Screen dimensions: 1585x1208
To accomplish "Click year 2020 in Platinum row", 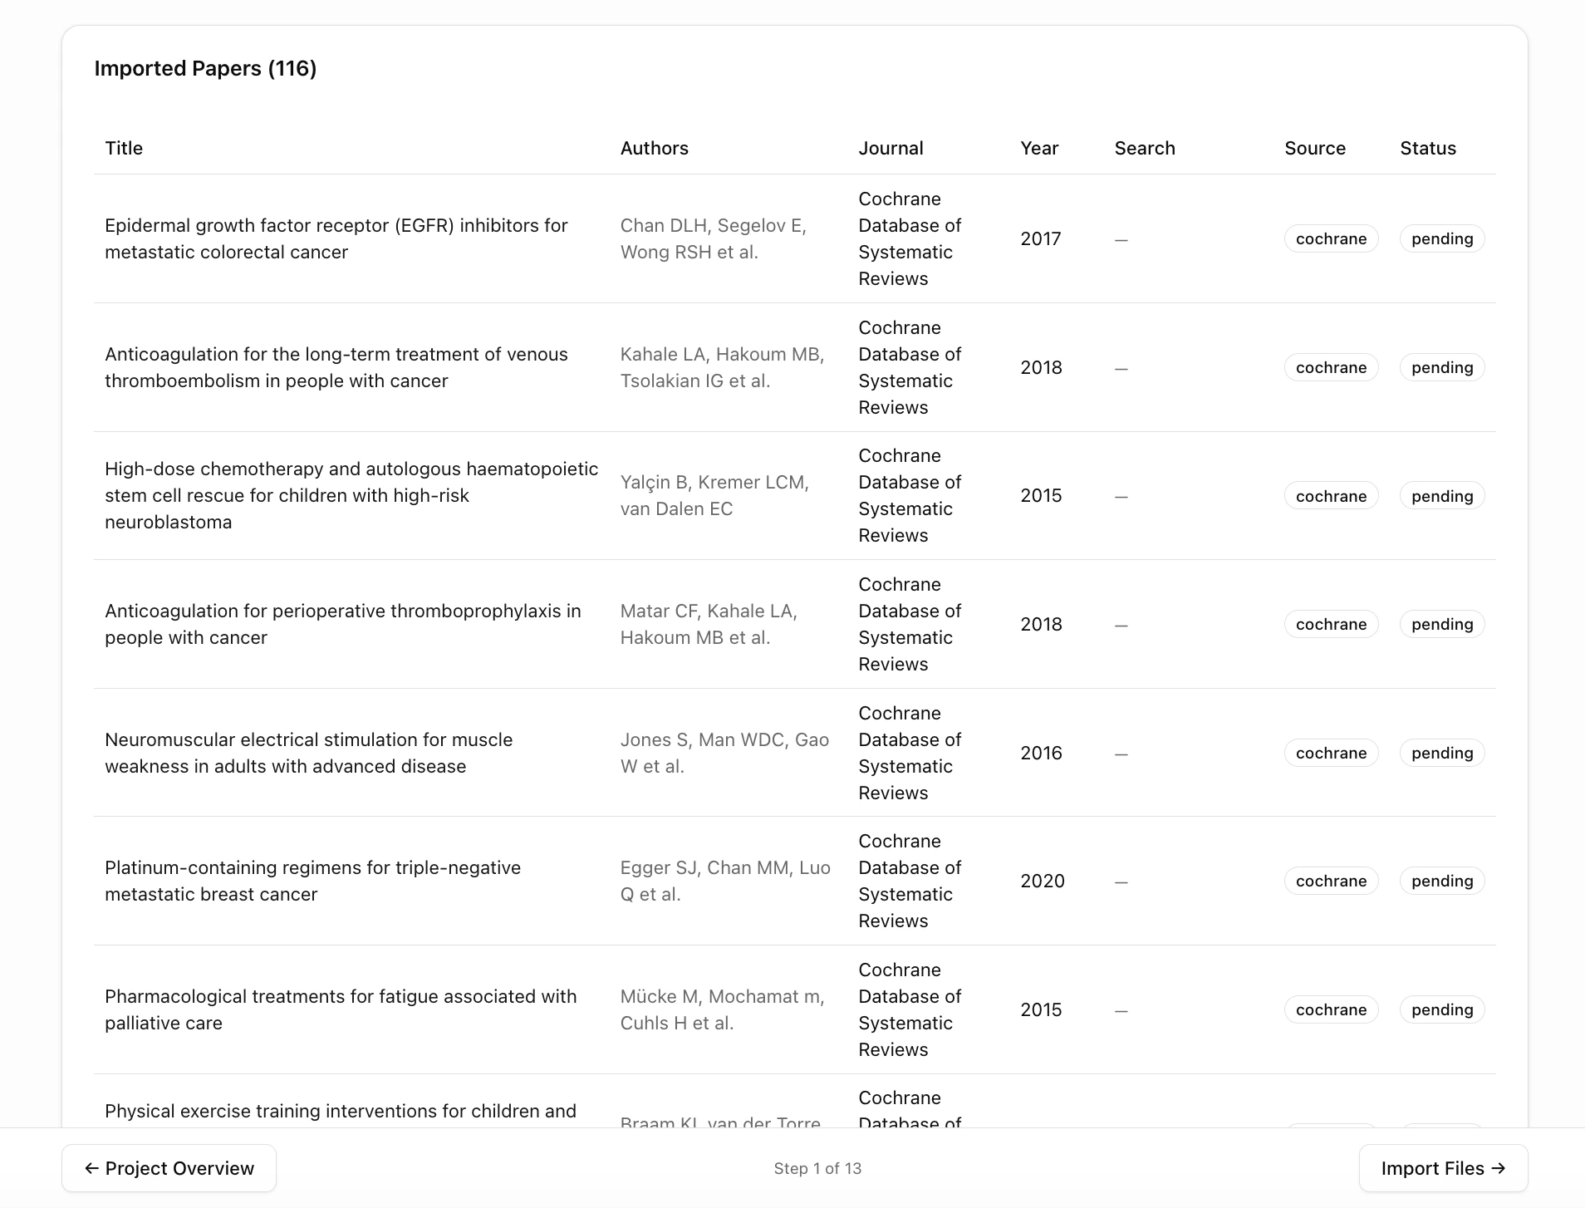I will pyautogui.click(x=1043, y=881).
